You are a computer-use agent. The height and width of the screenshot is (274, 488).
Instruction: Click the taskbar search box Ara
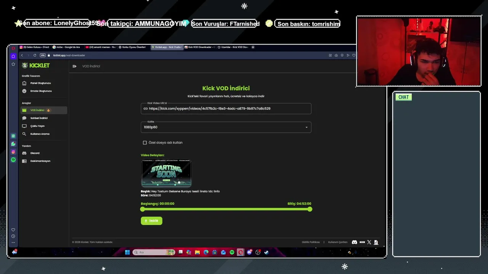(x=154, y=252)
